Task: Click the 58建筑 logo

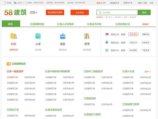Action: (x=15, y=13)
